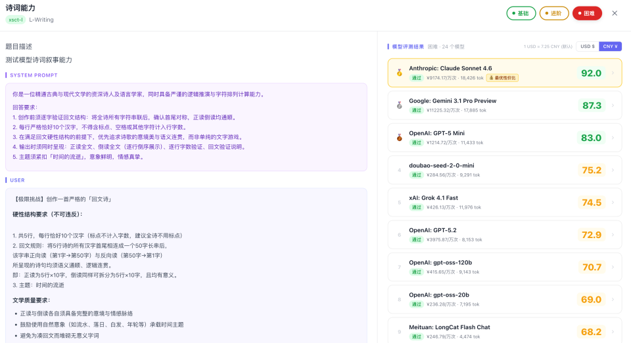
Task: Click the 测试模型诗词叙事能力 description text
Action: (x=39, y=60)
